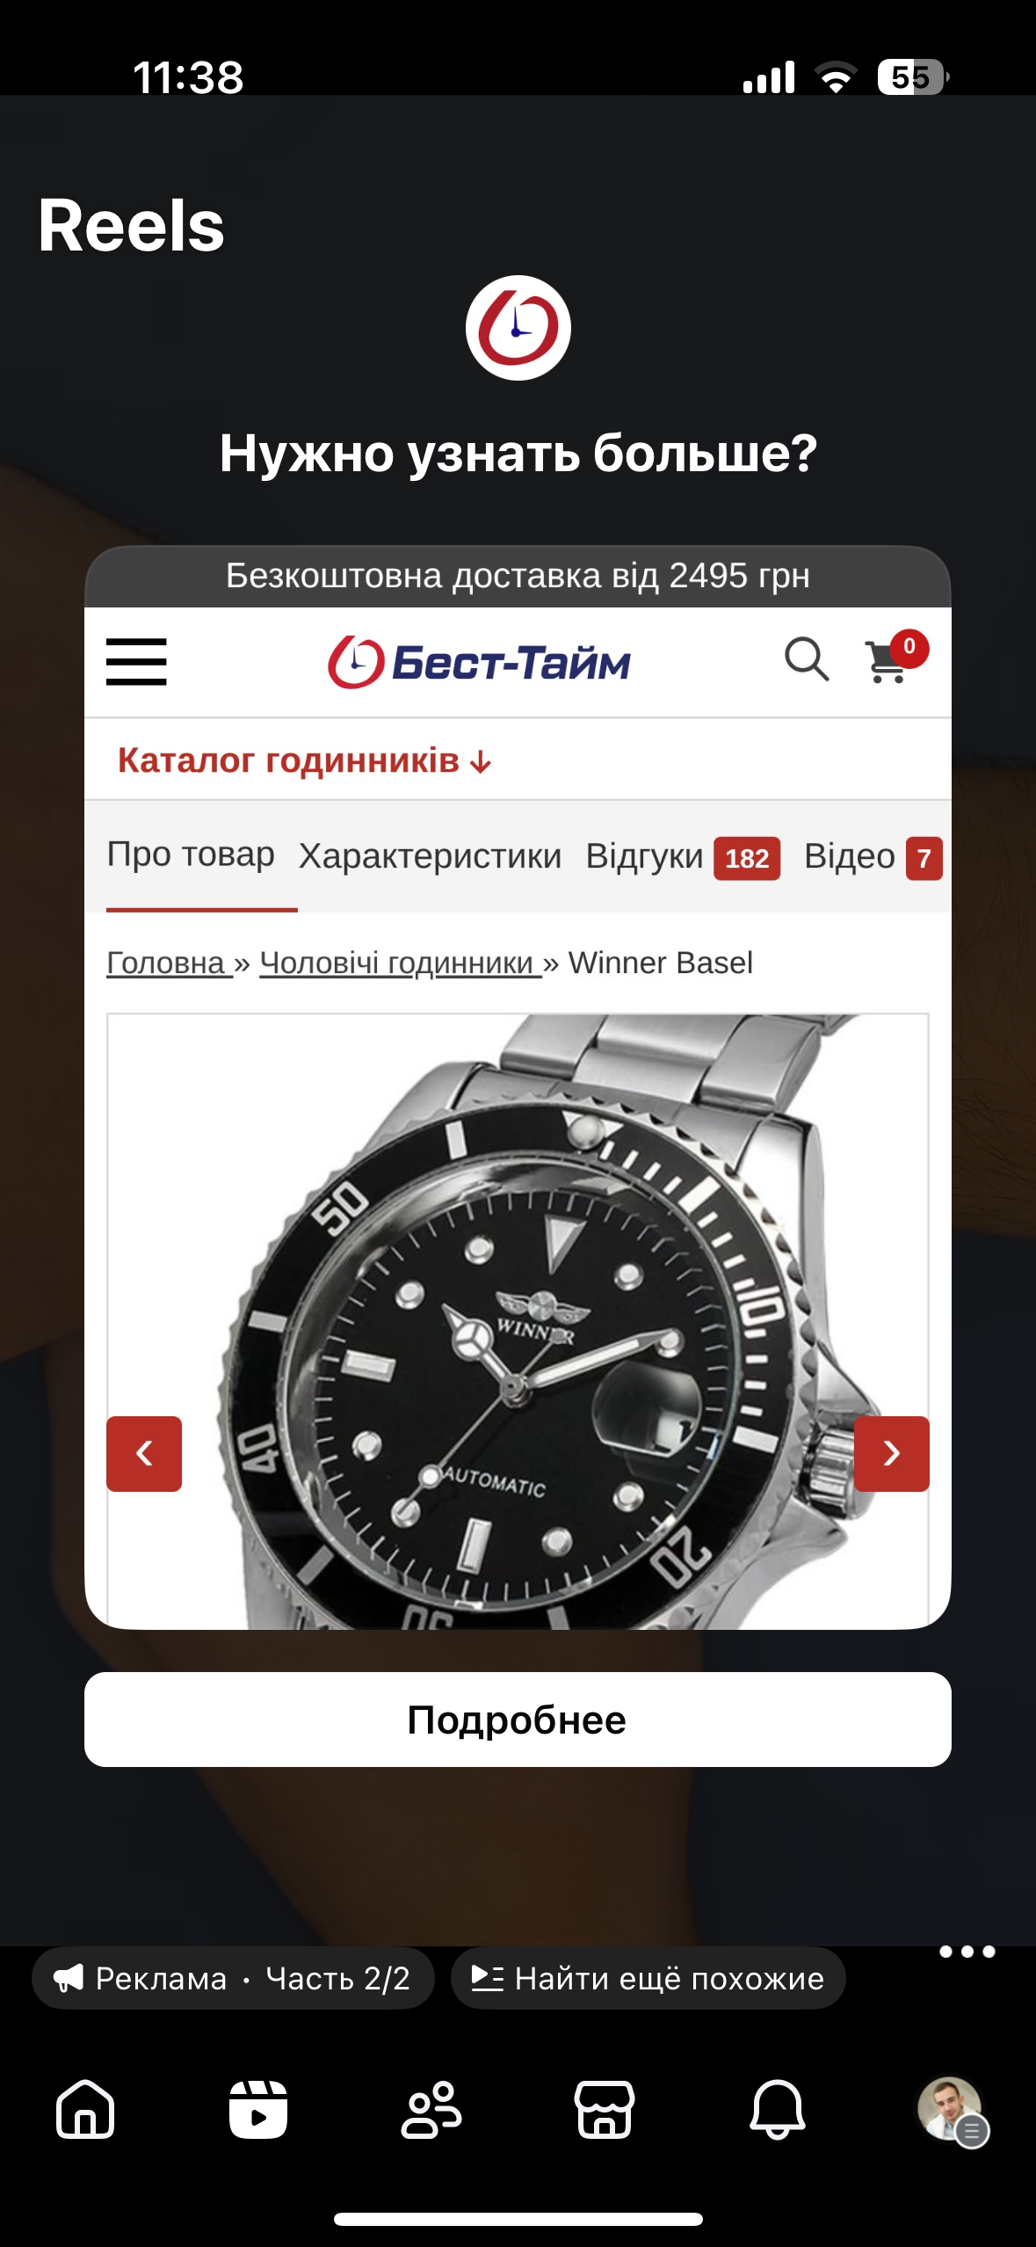This screenshot has height=2247, width=1036.
Task: Tap Найти ещё похожие chip
Action: 648,1978
